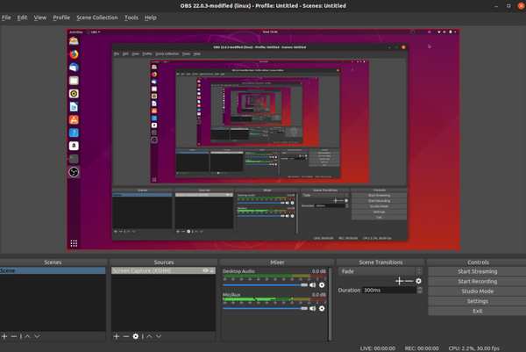This screenshot has width=526, height=352.
Task: Hide Screen Capture (XSHM) source visibility
Action: point(204,271)
